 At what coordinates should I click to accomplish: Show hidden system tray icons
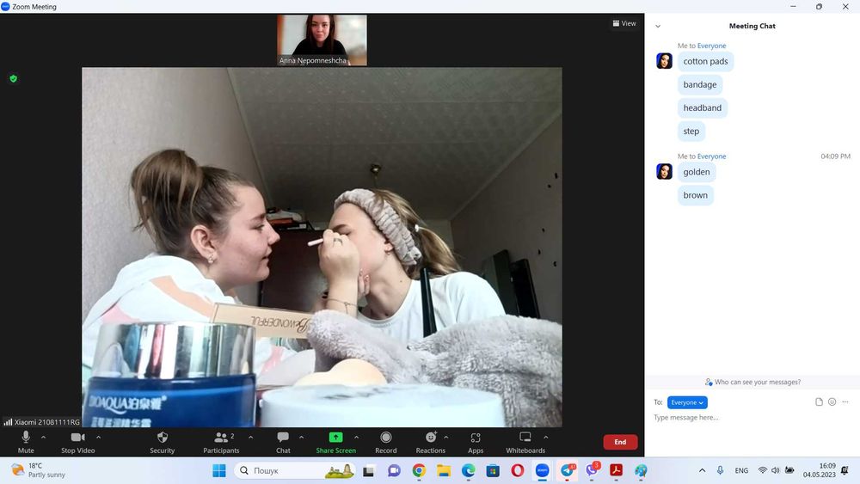coord(702,470)
